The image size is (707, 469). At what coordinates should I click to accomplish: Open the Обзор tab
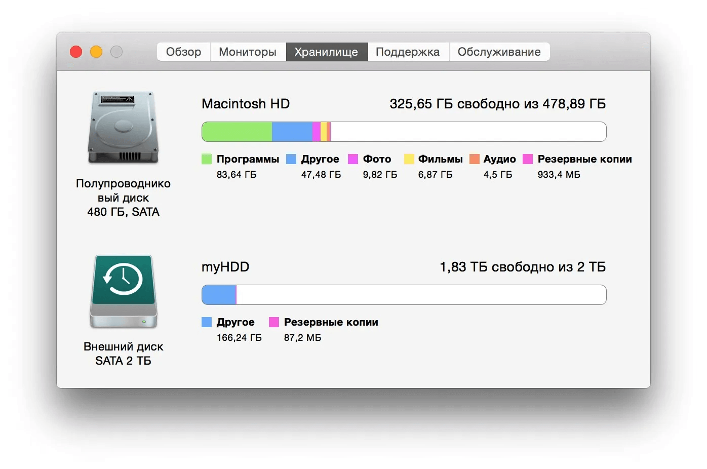(184, 52)
